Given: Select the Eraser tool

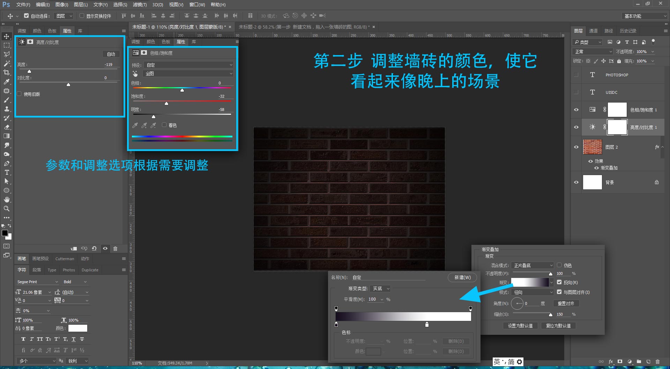Looking at the screenshot, I should click(x=7, y=127).
